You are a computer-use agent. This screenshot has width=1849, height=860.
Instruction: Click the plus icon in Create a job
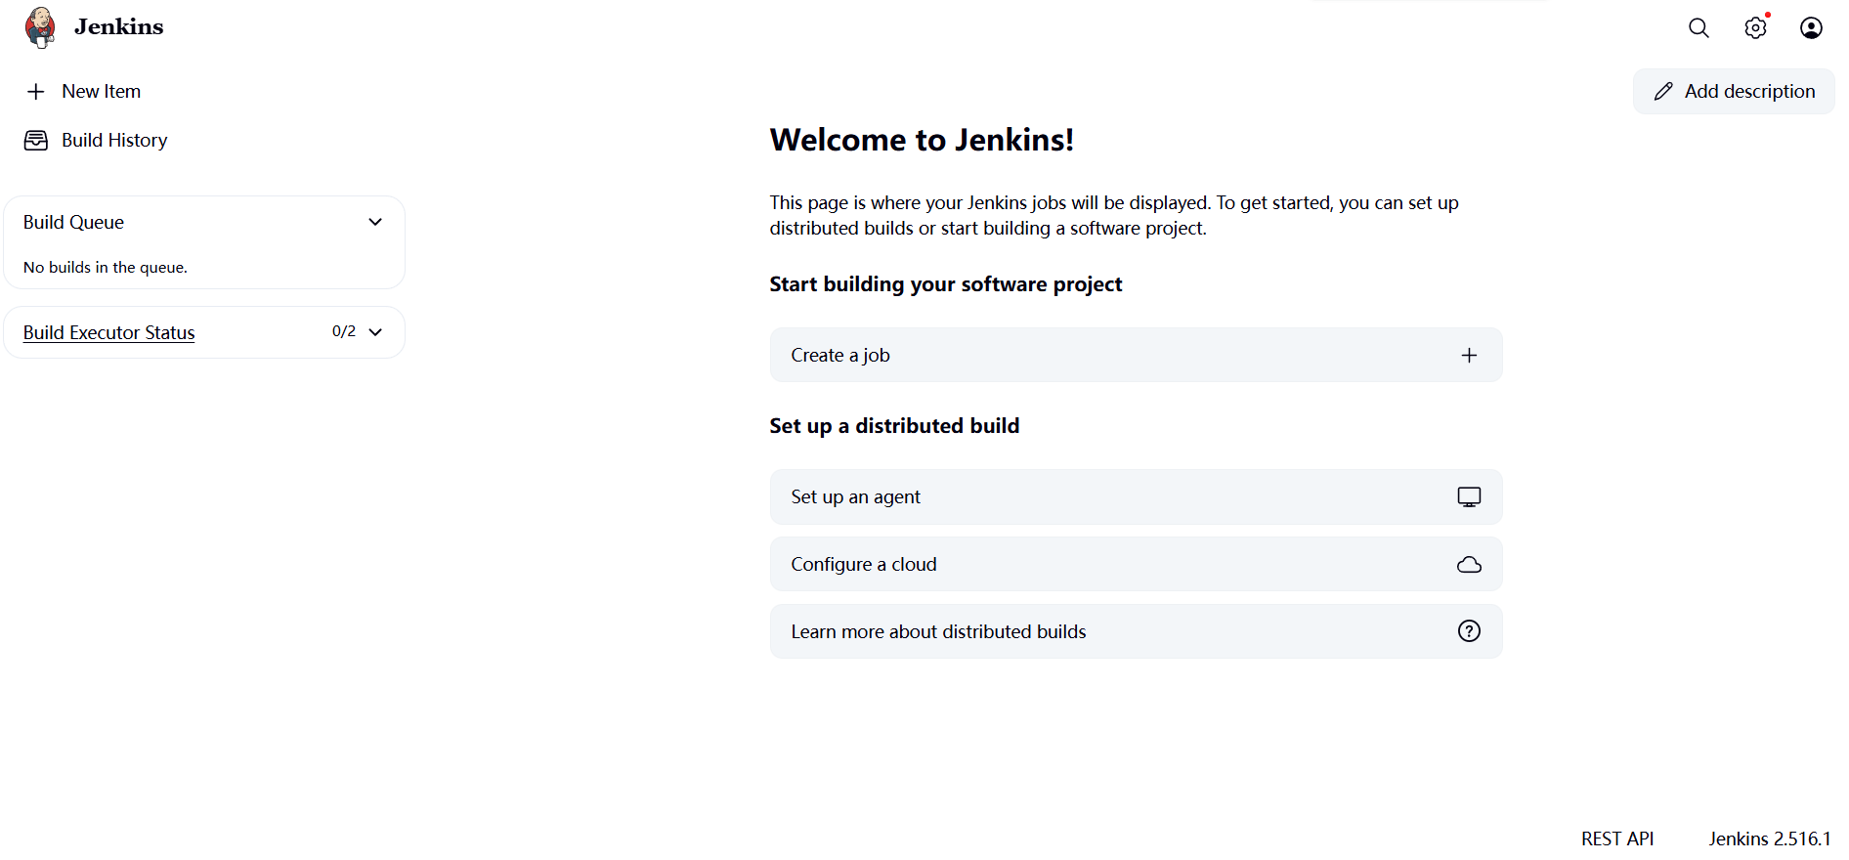point(1469,356)
